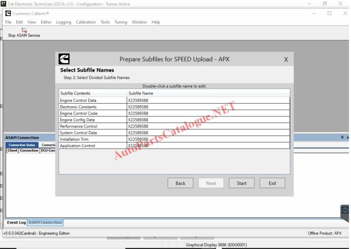Click the floating remote-control icon at right edge
This screenshot has height=249, width=351.
tap(345, 211)
